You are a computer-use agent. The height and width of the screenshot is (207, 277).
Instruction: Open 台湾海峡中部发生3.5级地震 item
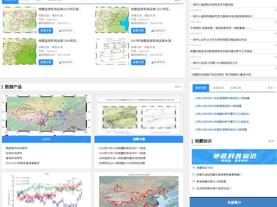(222, 98)
